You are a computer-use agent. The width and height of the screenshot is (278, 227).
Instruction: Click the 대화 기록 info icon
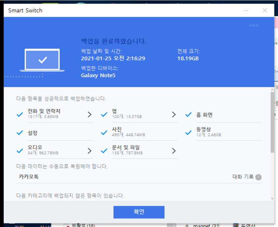(258, 177)
